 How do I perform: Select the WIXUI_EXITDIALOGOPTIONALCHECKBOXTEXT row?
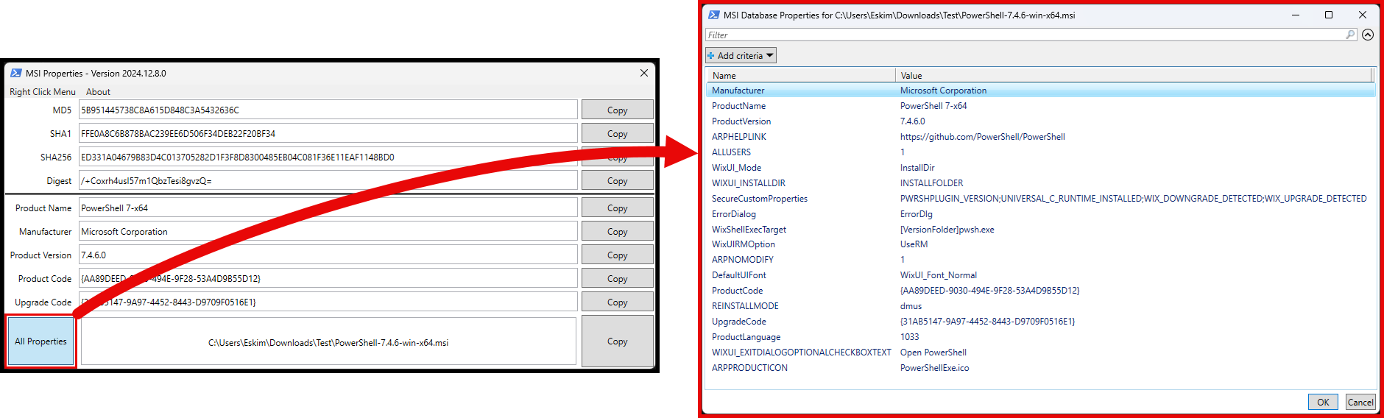click(x=1041, y=352)
